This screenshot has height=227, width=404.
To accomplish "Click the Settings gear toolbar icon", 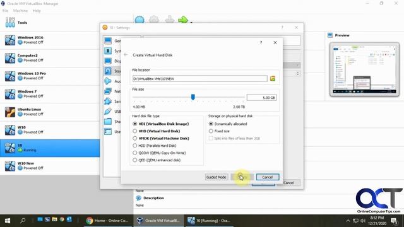I will tap(154, 20).
